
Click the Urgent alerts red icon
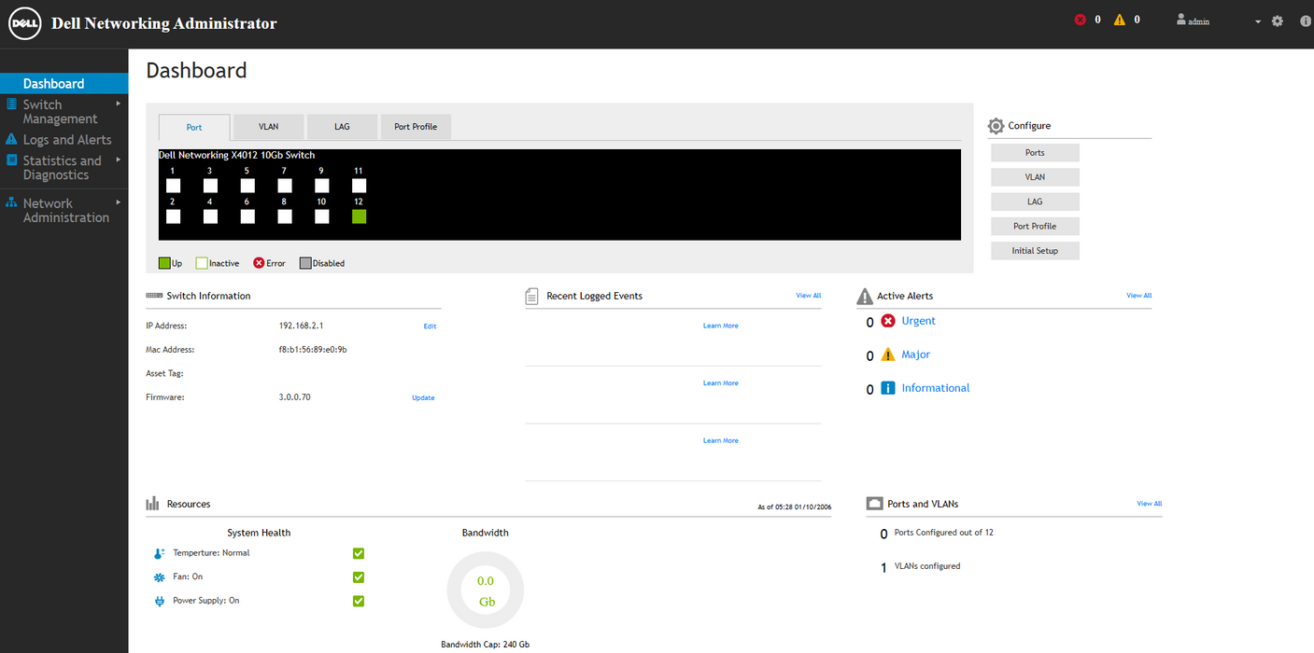pos(888,321)
